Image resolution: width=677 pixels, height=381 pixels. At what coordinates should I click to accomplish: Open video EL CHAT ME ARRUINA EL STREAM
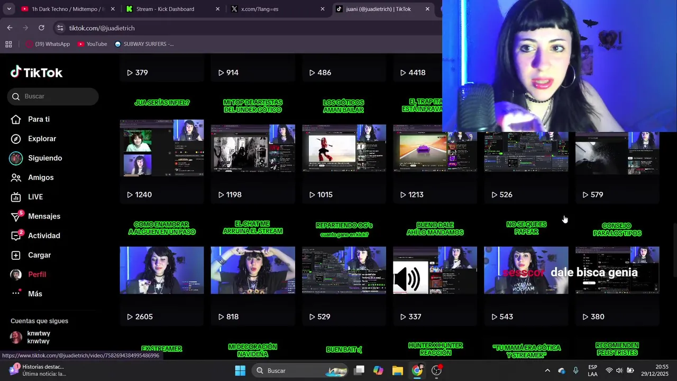[253, 270]
